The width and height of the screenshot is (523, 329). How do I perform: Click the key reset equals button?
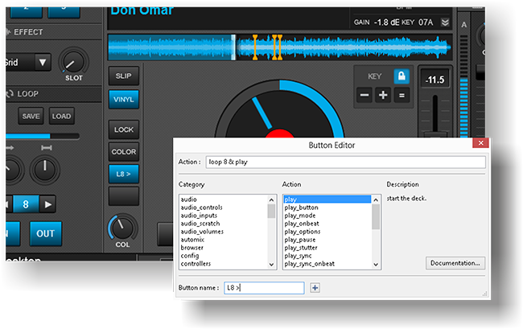[401, 95]
